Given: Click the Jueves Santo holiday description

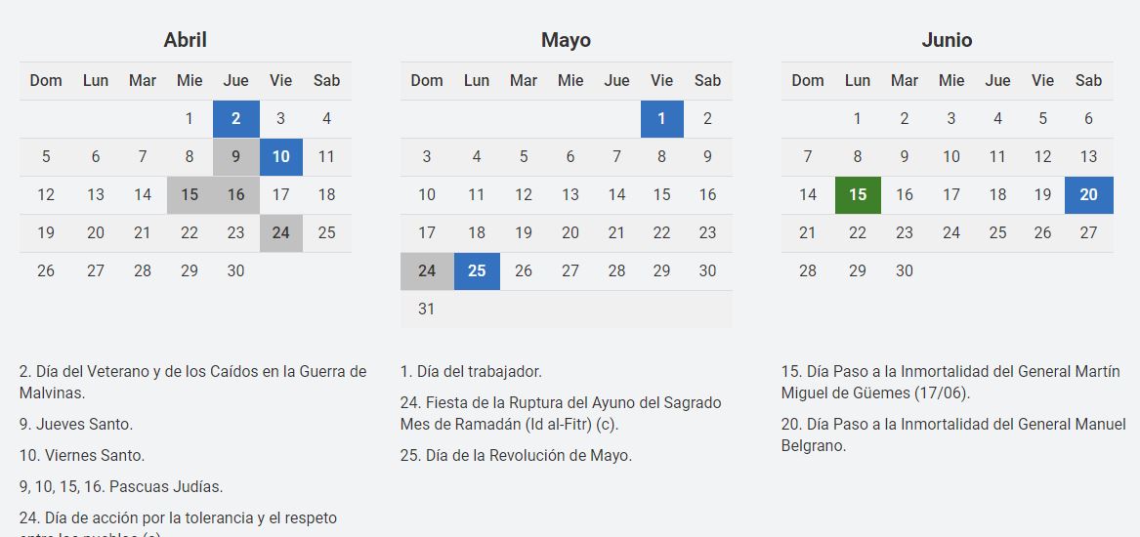Looking at the screenshot, I should click(x=76, y=424).
